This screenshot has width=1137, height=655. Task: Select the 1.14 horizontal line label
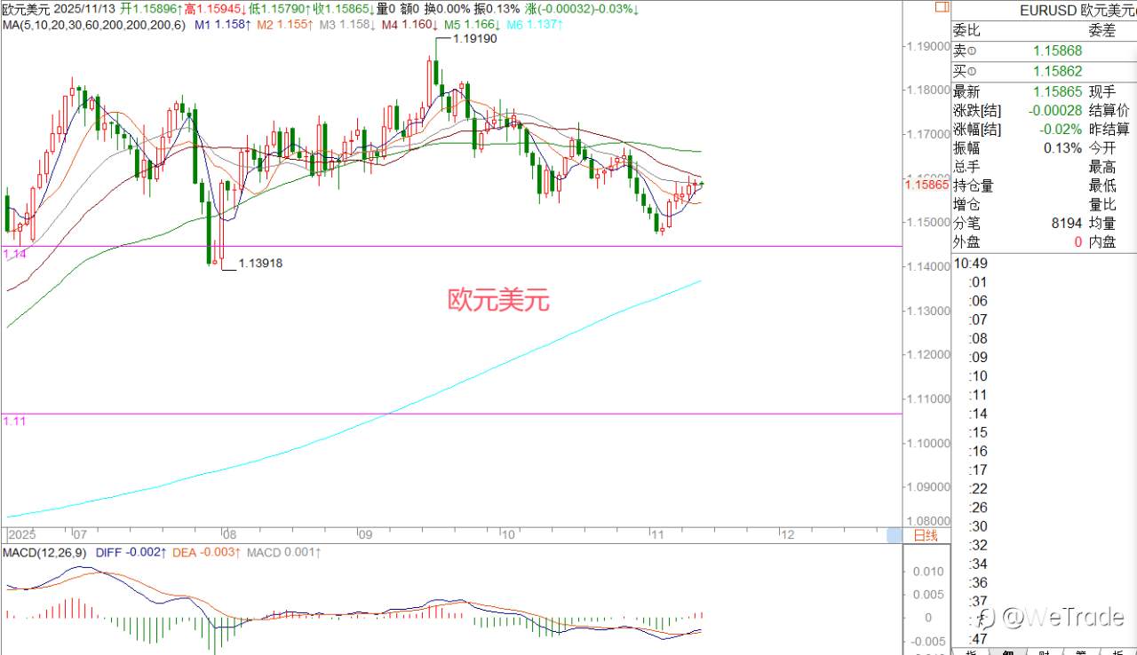click(15, 254)
